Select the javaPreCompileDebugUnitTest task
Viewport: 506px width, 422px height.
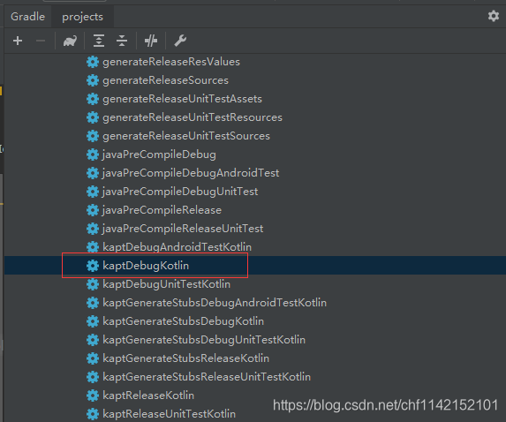(x=180, y=192)
